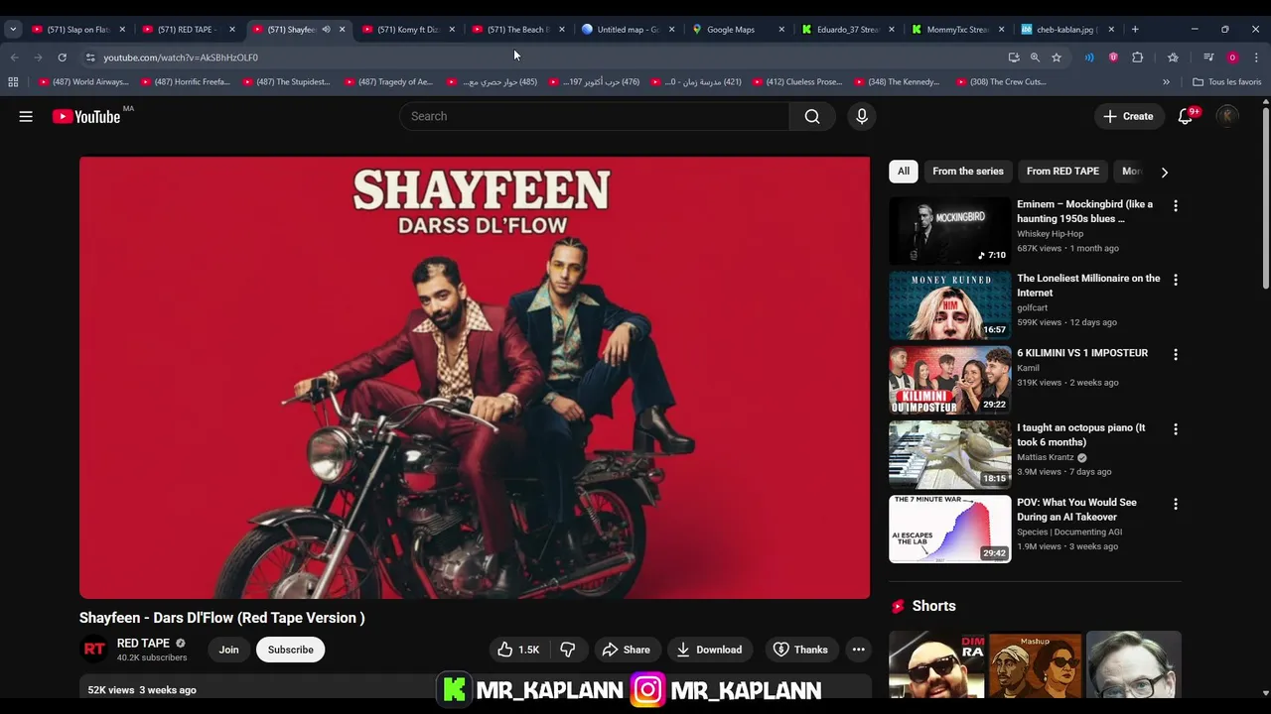Viewport: 1271px width, 714px height.
Task: Open the Create button menu
Action: point(1128,116)
